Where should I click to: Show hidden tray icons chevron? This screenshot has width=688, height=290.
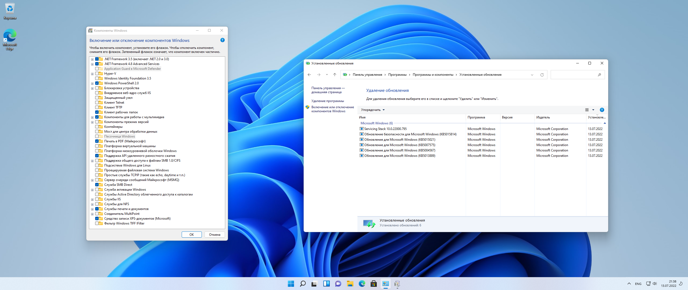tap(629, 284)
